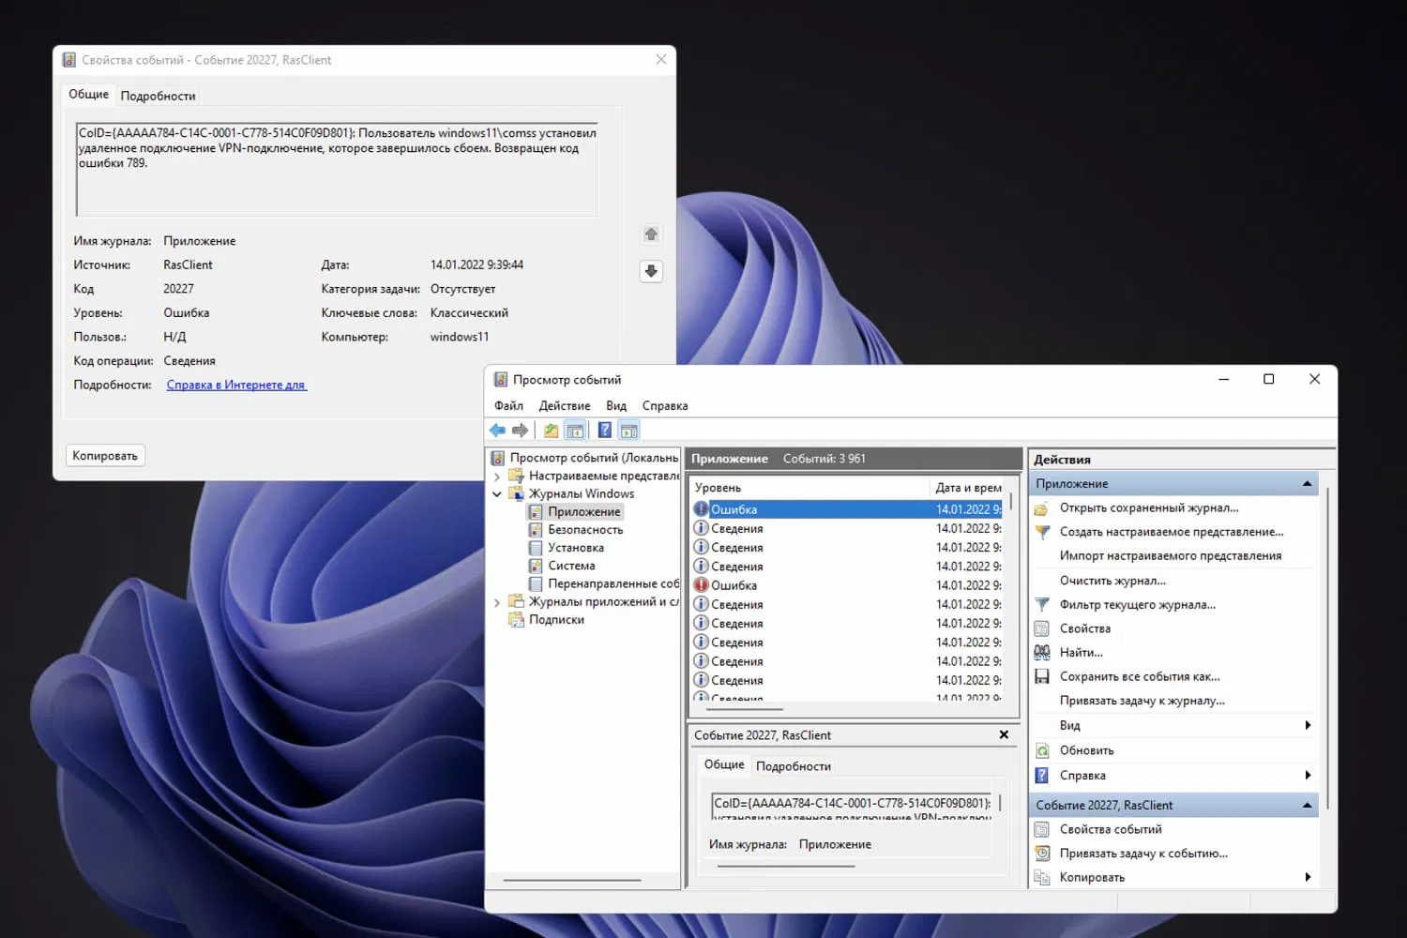The image size is (1407, 938).
Task: Go back using the blue toolbar arrow
Action: 497,431
